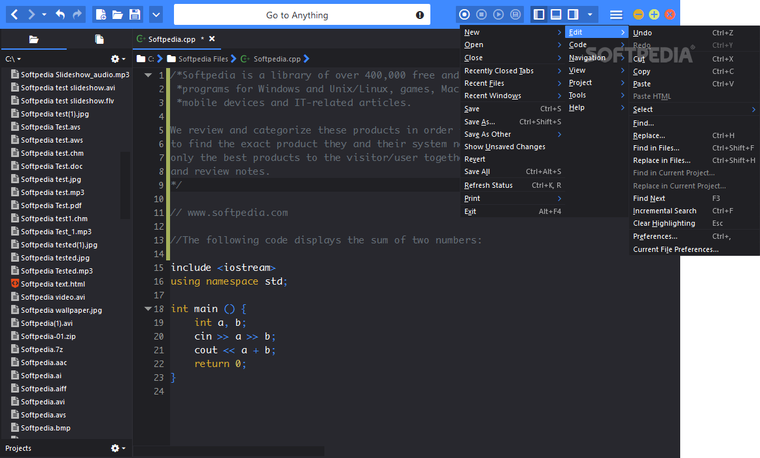Switch to Open Files sidebar tab
The height and width of the screenshot is (458, 760).
[x=99, y=39]
